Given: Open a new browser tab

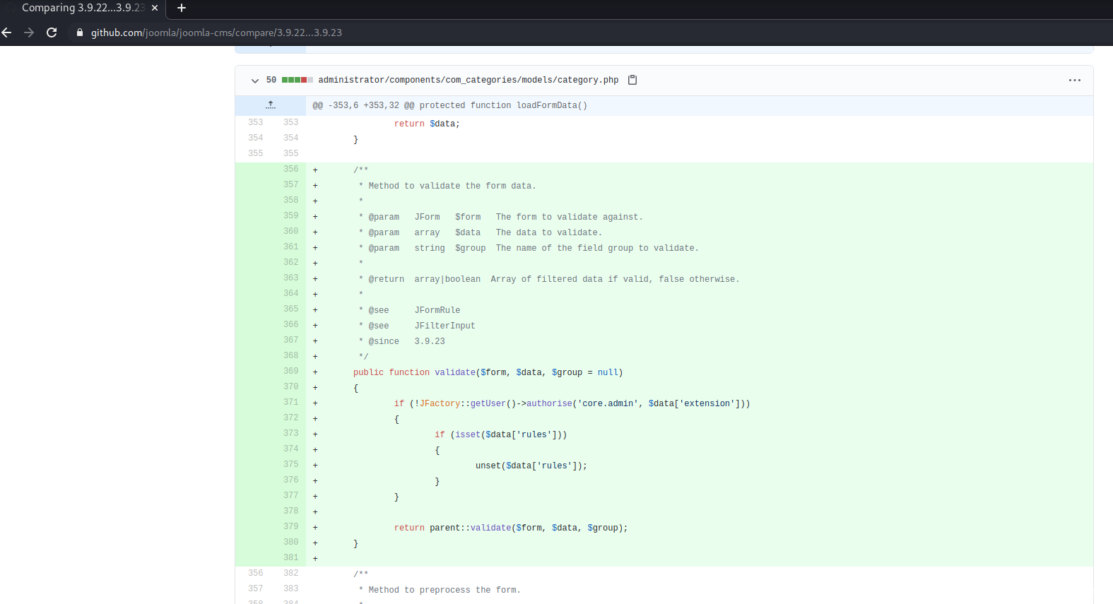Looking at the screenshot, I should [x=182, y=8].
